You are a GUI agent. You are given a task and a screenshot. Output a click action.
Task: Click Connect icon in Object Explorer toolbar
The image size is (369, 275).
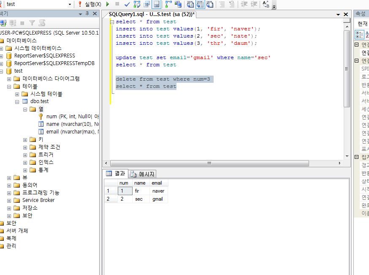[x=3, y=23]
